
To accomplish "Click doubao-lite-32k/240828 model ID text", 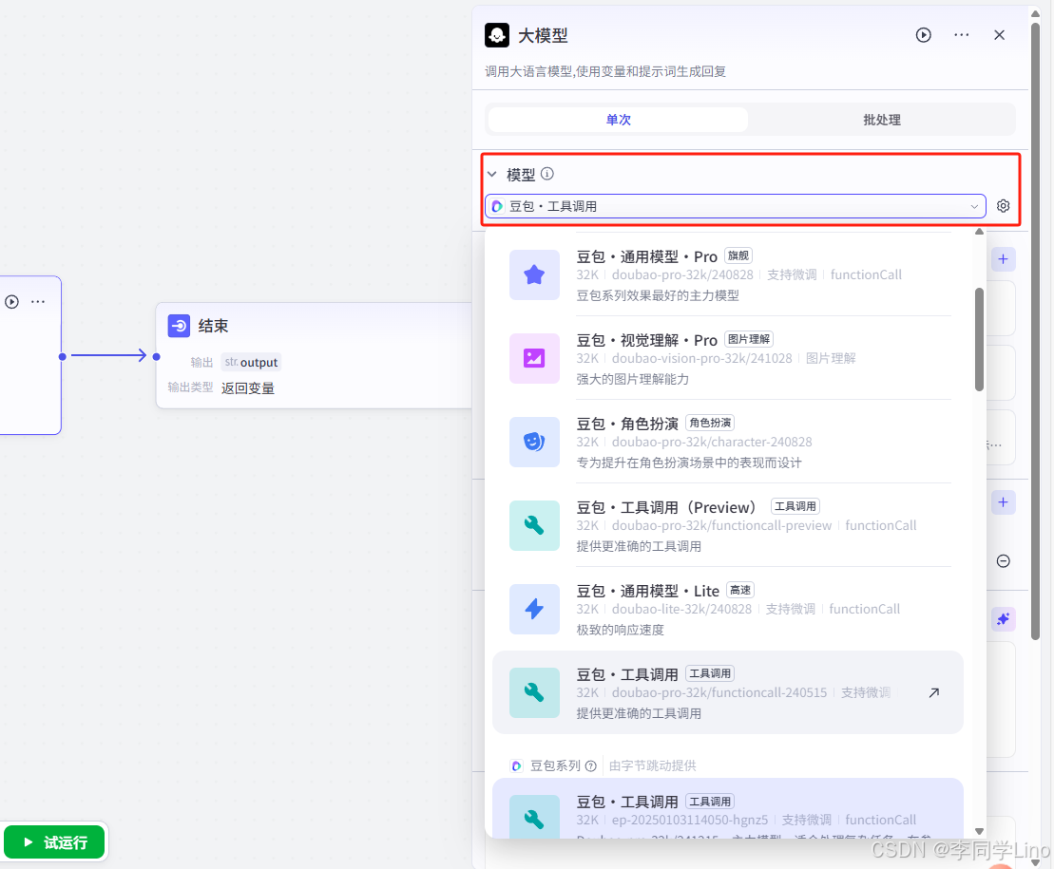I will (681, 609).
